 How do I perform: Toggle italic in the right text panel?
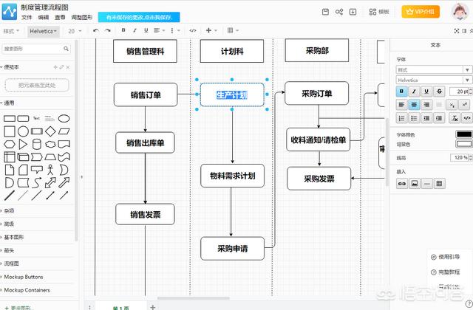click(414, 92)
